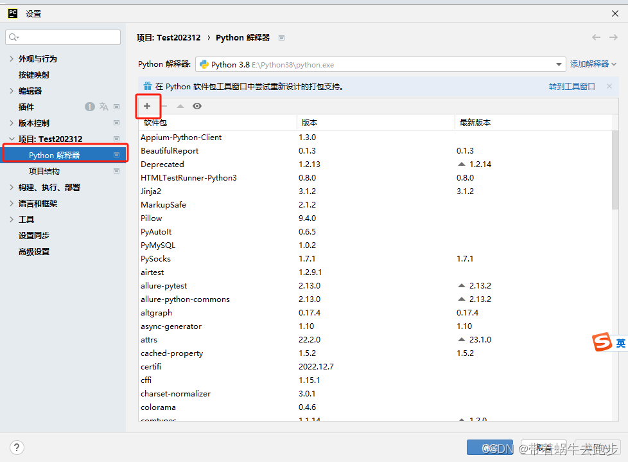This screenshot has width=628, height=462.
Task: Click the 项目: Test202312 breadcrumb
Action: (169, 38)
